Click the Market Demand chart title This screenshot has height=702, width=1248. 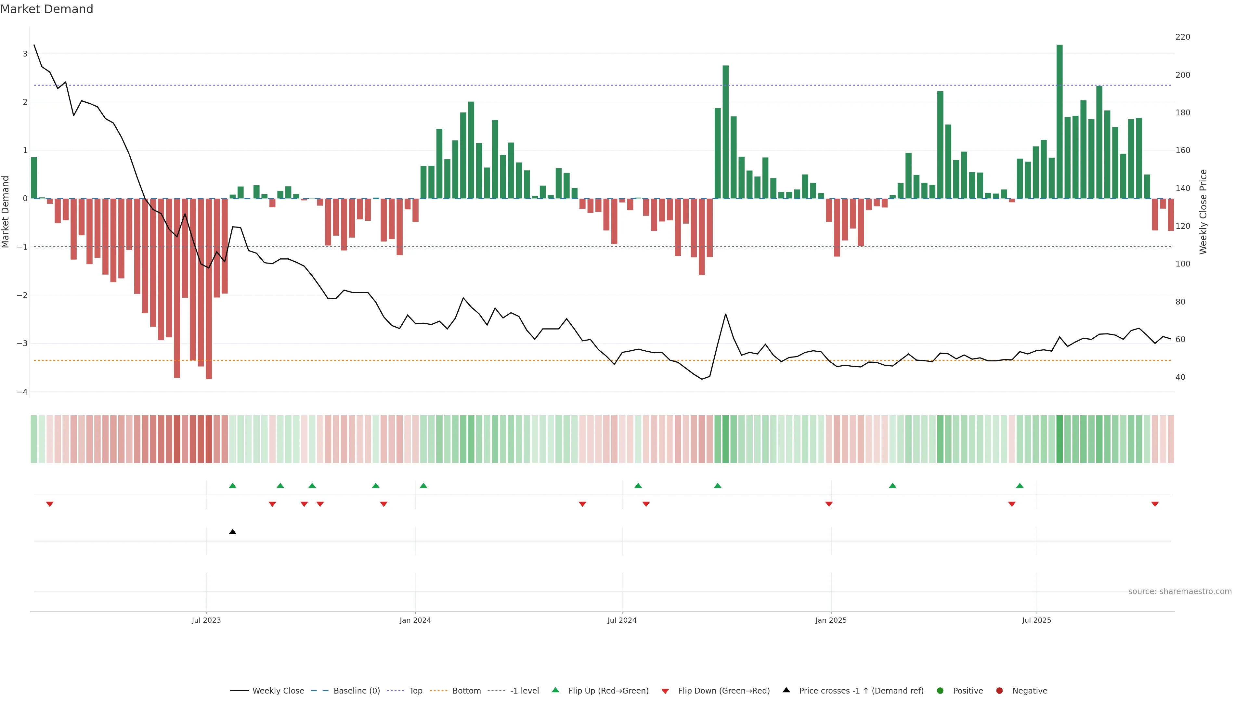pyautogui.click(x=46, y=9)
